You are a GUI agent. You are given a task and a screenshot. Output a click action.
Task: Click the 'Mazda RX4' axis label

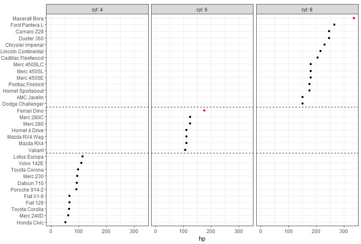31,144
